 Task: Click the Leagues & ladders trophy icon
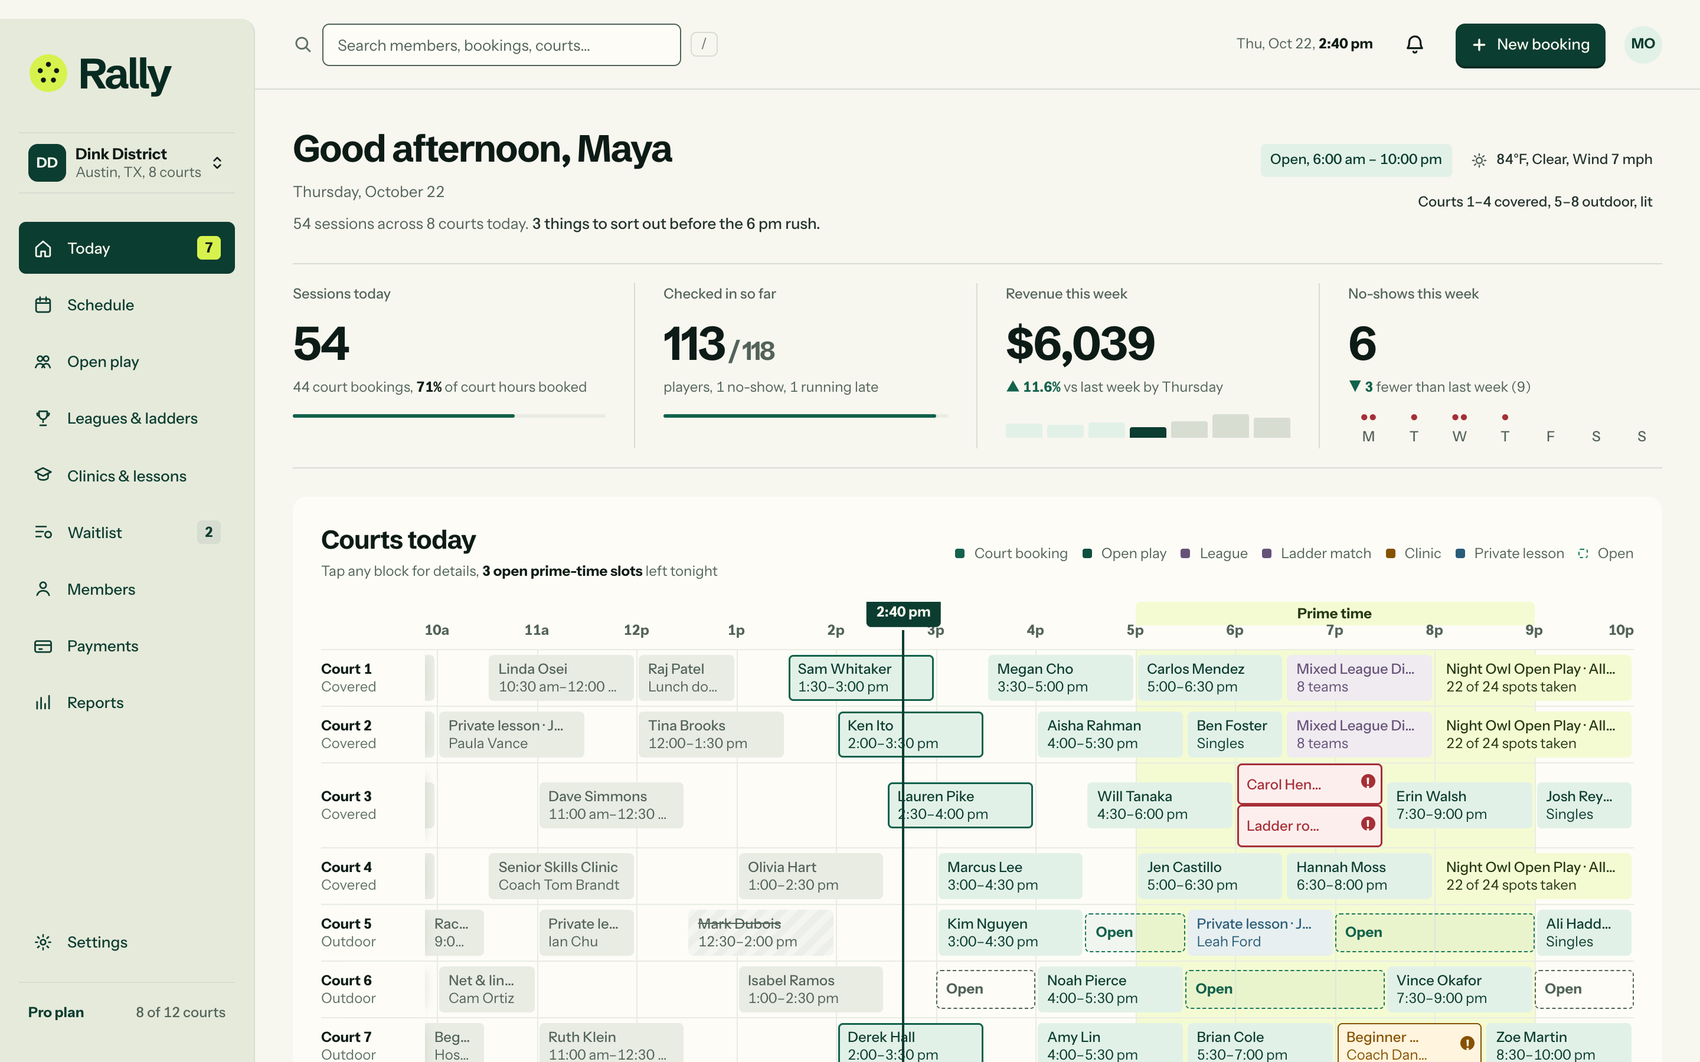tap(43, 418)
